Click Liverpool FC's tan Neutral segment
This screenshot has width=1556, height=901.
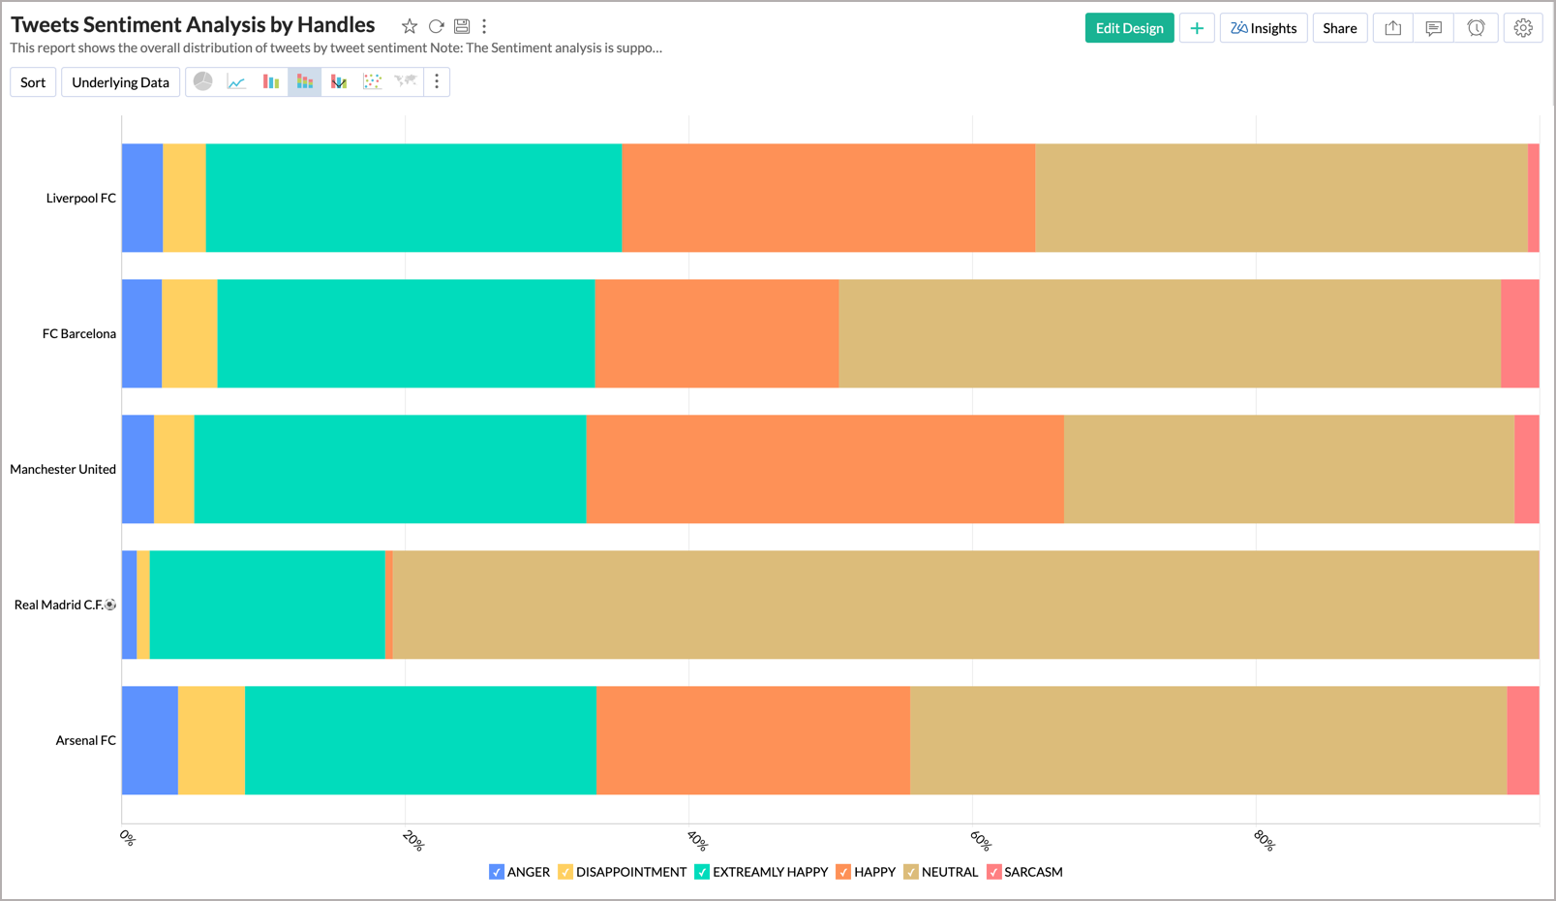pos(1282,198)
